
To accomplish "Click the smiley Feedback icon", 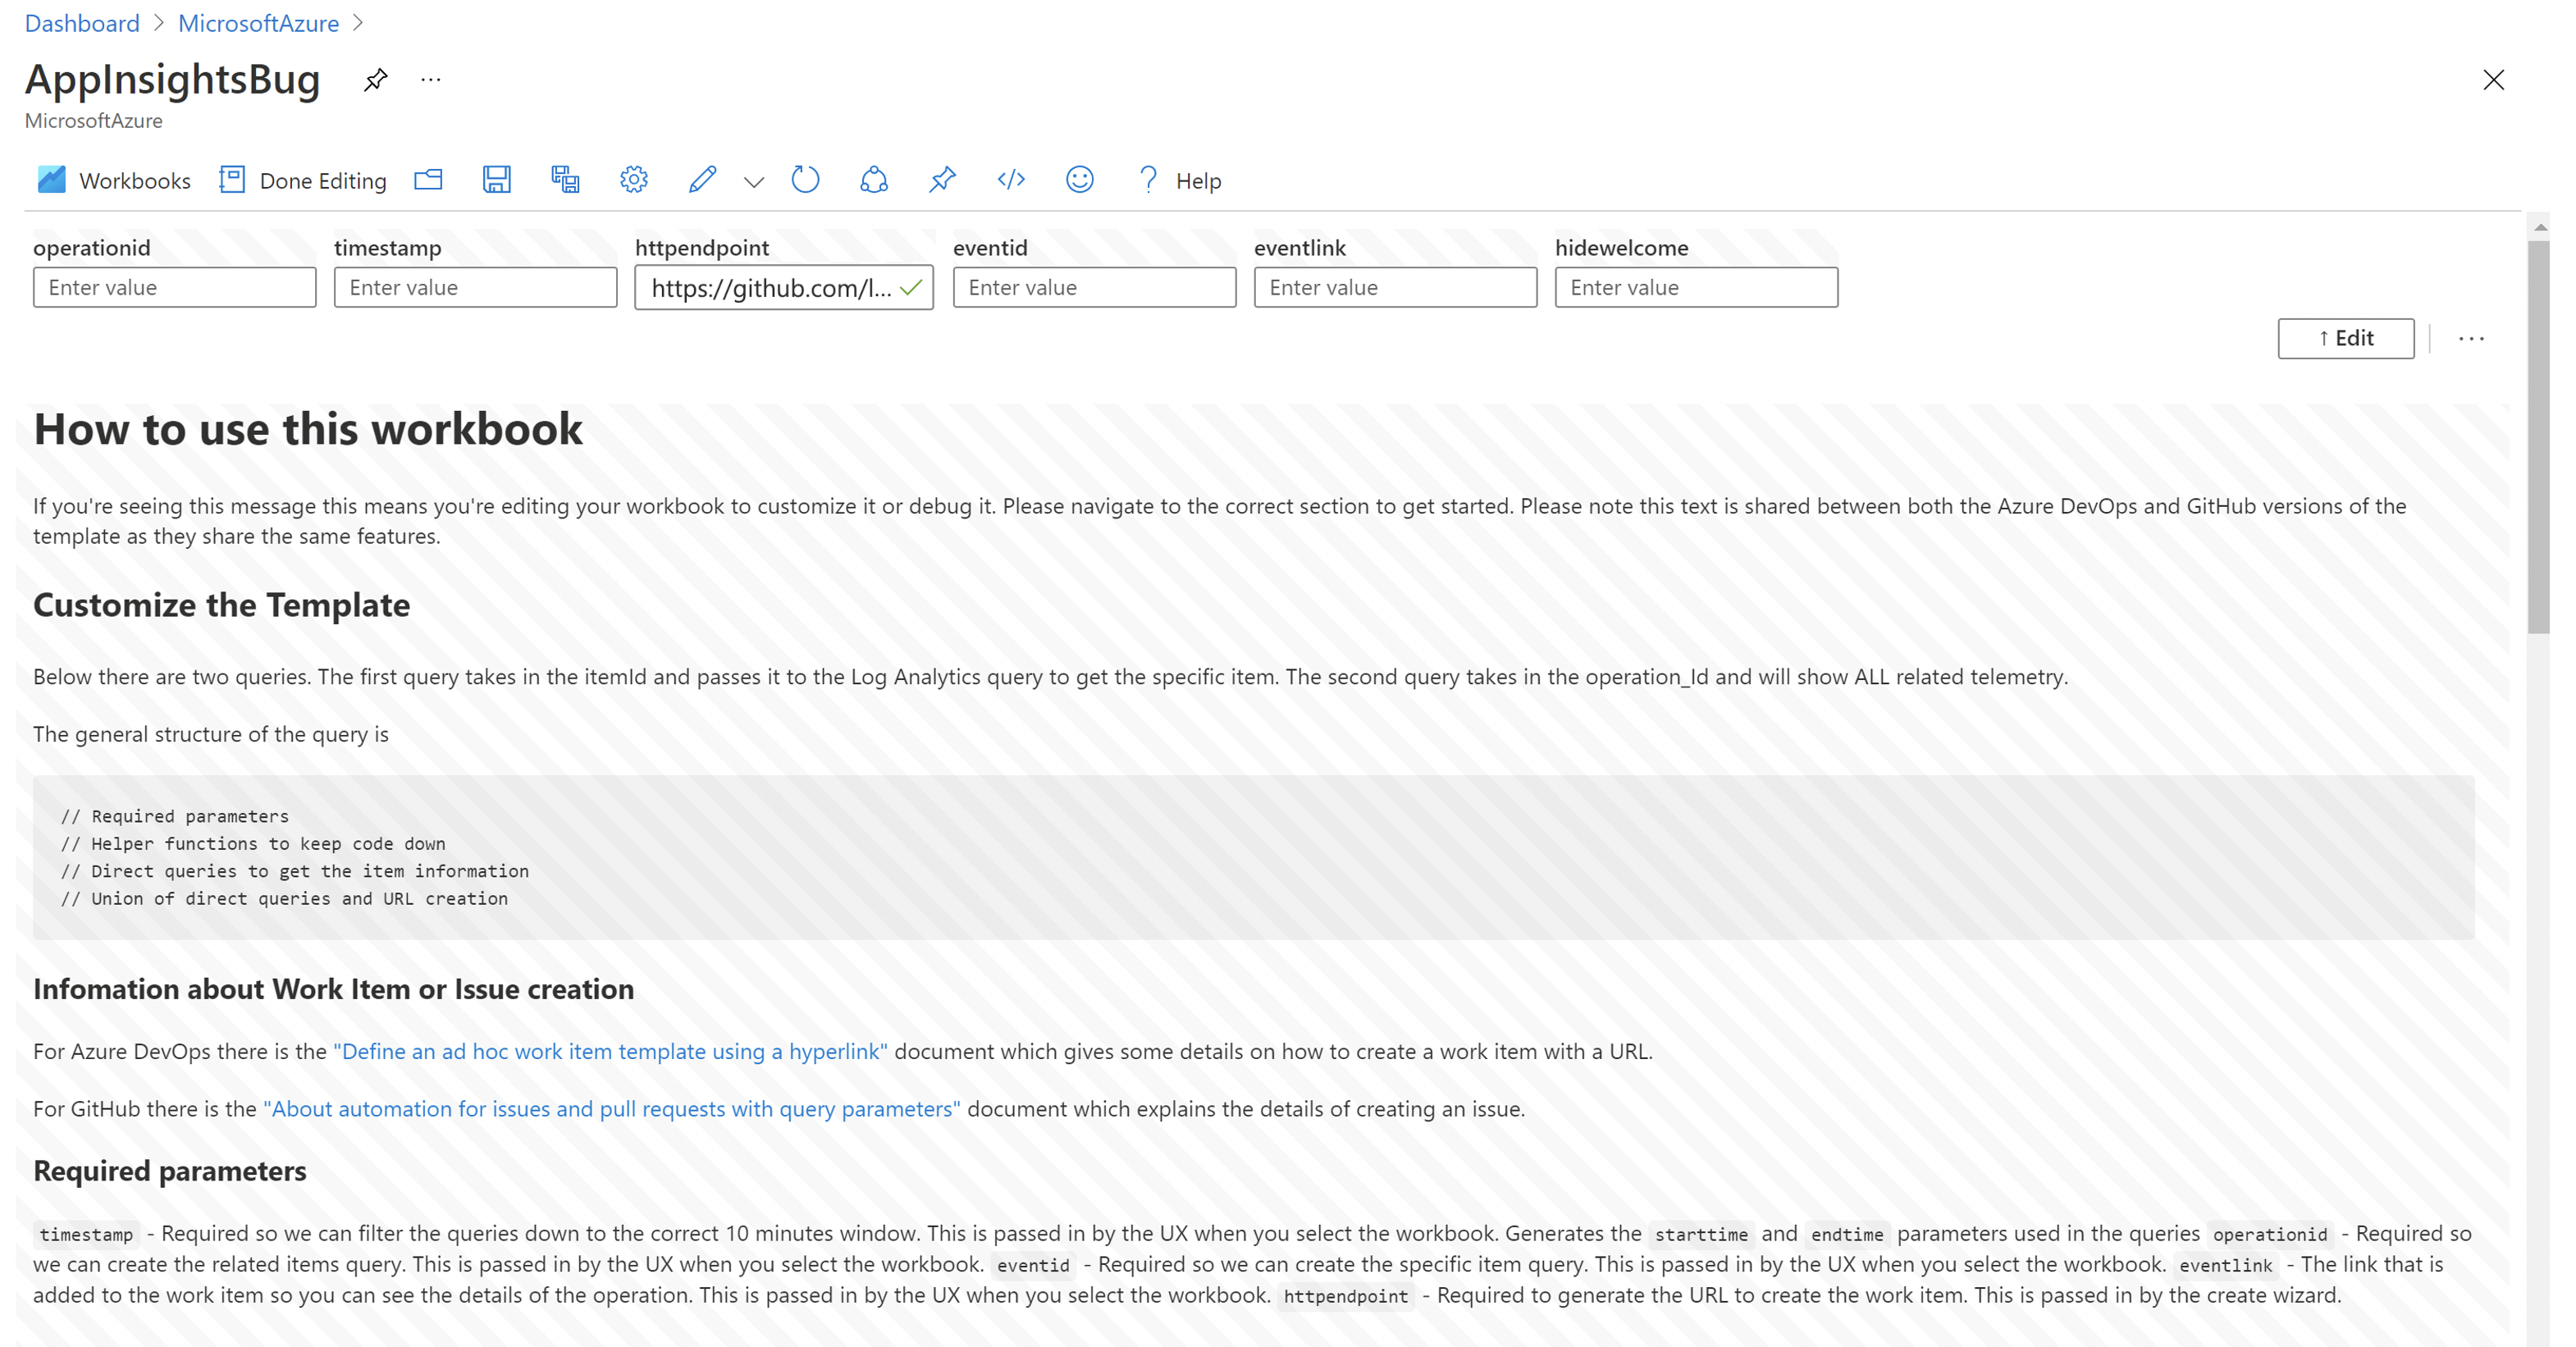I will (x=1079, y=180).
